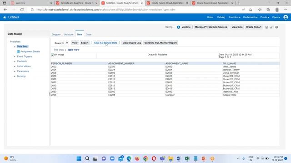The width and height of the screenshot is (291, 163).
Task: Click the save-as icon in the data model toolbar
Action: pyautogui.click(x=271, y=27)
